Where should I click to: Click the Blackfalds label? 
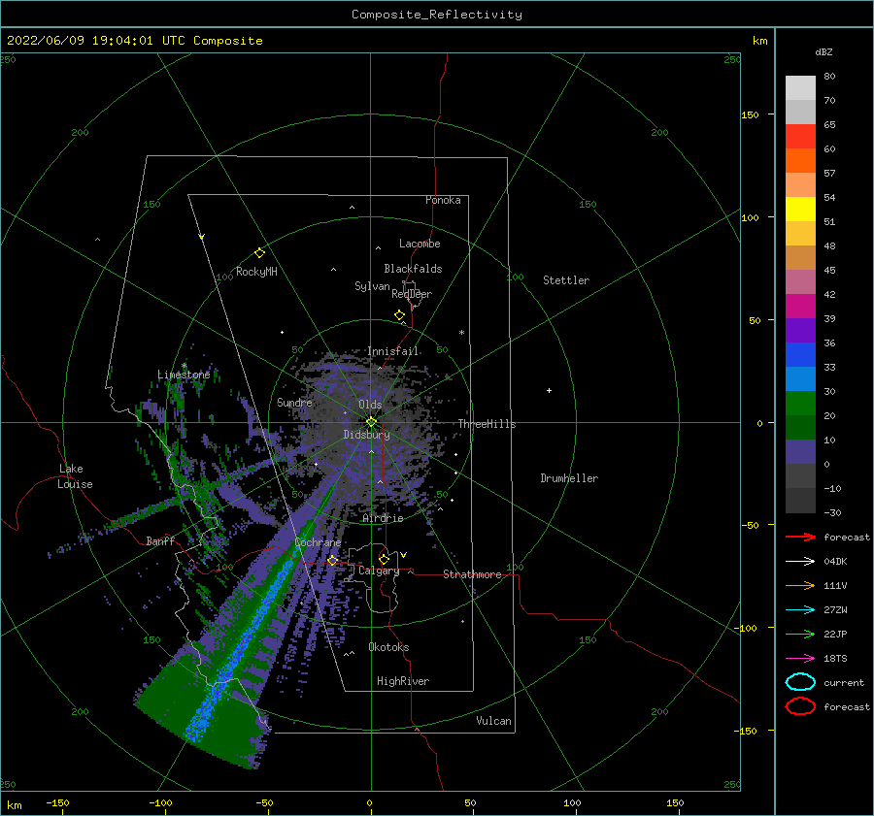413,269
